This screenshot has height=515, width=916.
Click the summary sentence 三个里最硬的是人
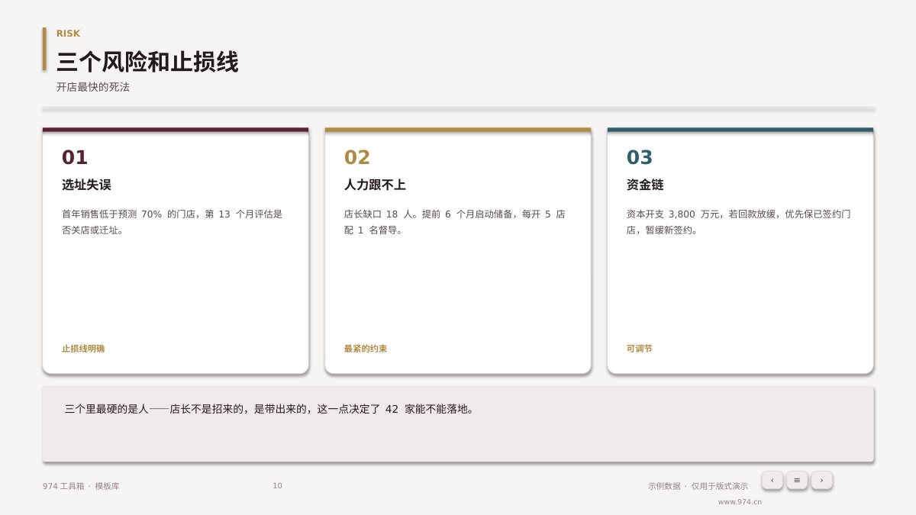(x=269, y=409)
